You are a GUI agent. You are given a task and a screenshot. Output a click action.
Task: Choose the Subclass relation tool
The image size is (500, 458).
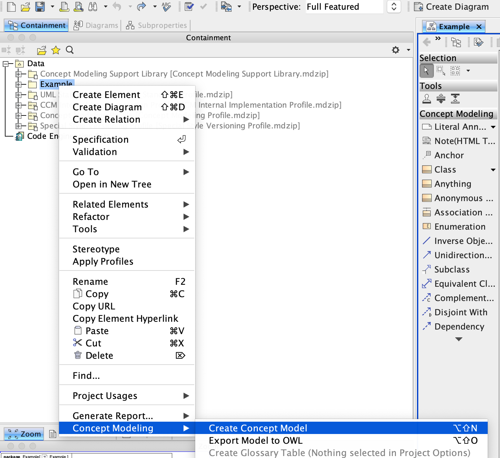tap(452, 270)
